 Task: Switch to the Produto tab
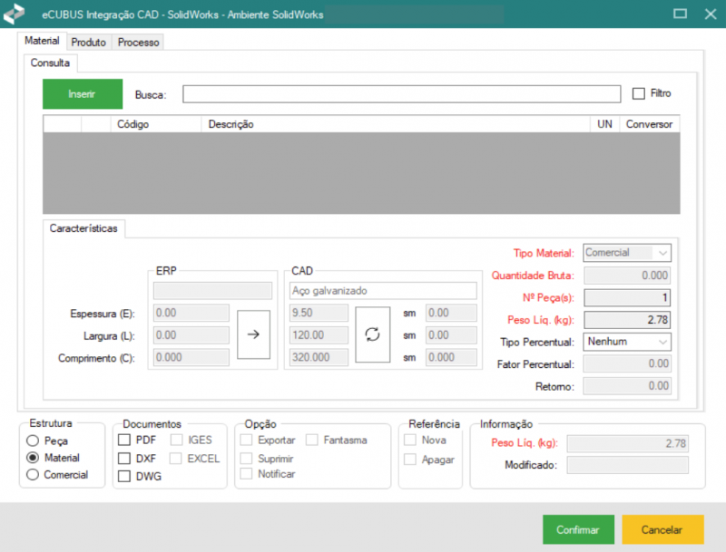(x=88, y=43)
